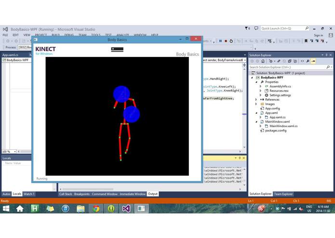This screenshot has width=335, height=238.
Task: Expand the AssemblyInfo.cs node
Action: tap(260, 86)
